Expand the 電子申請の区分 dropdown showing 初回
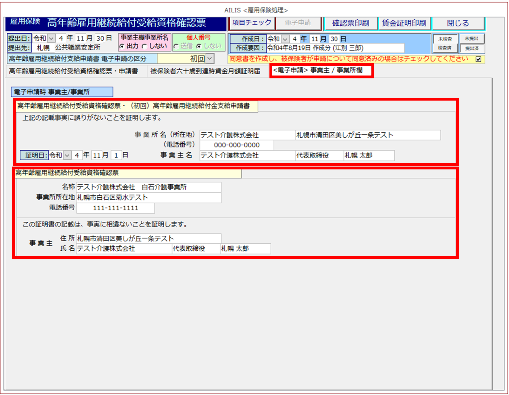Screen dimensions: 509x395 pyautogui.click(x=210, y=59)
